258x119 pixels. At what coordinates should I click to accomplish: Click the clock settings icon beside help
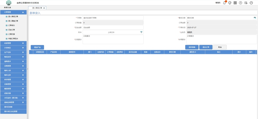[246, 3]
